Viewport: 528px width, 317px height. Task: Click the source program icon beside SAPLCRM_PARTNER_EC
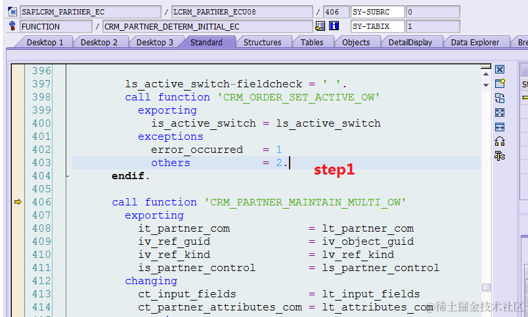click(x=12, y=12)
